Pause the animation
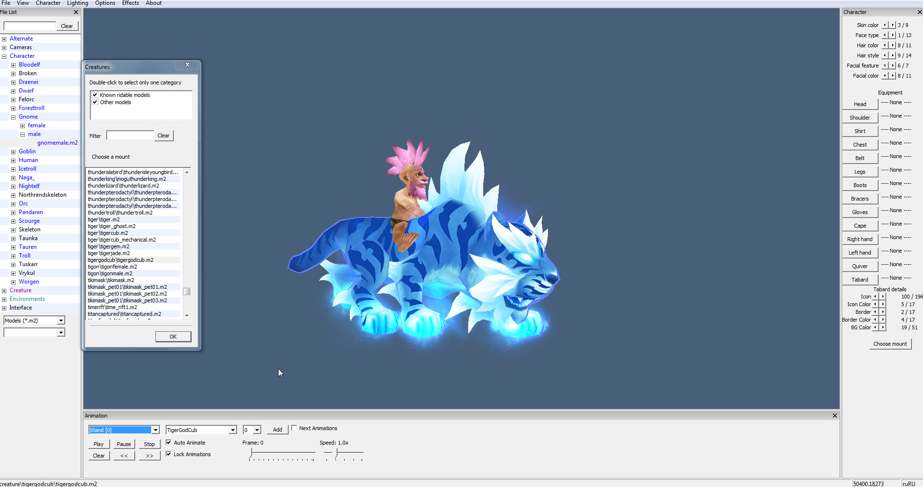923x487 pixels. (124, 444)
